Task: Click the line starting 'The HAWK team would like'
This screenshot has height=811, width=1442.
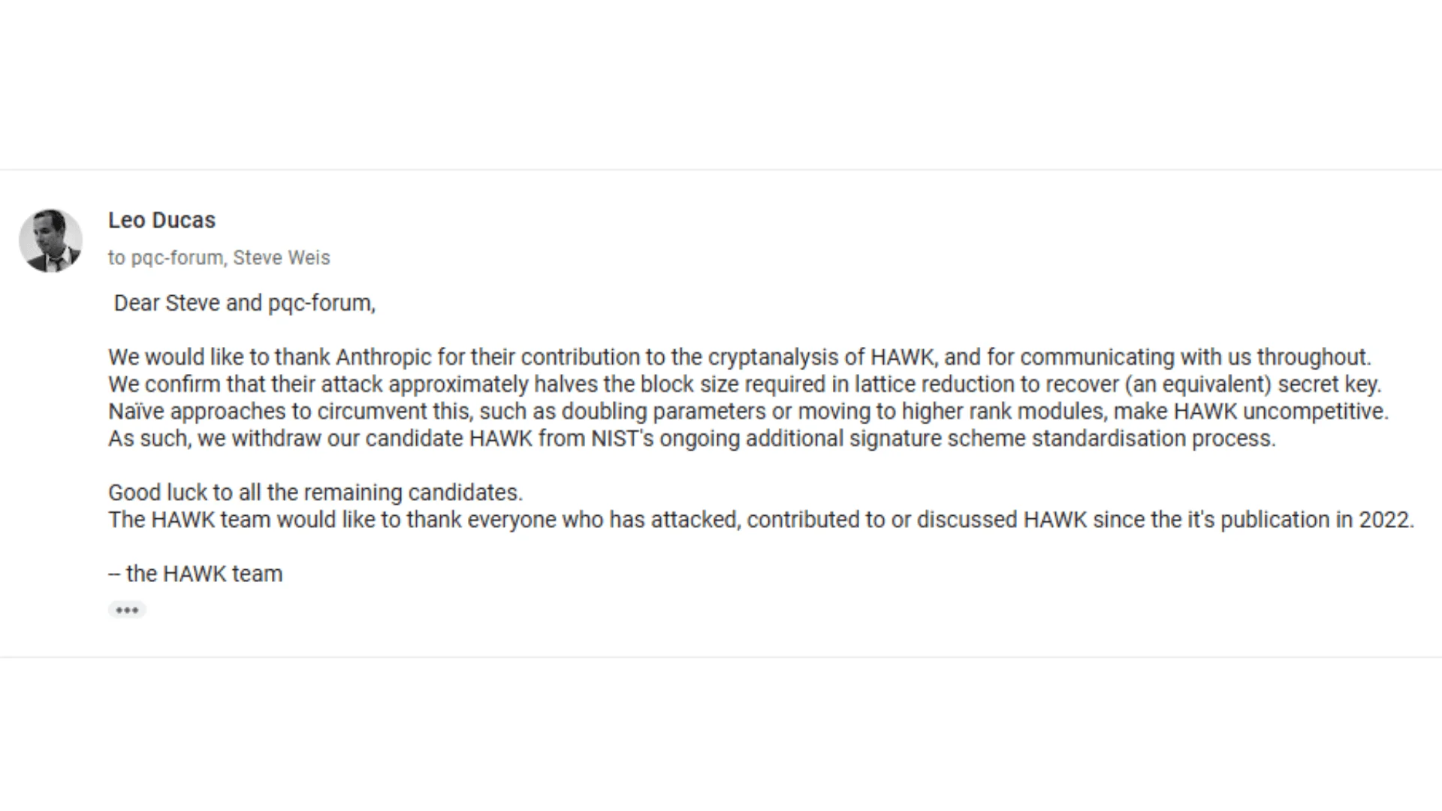Action: [x=761, y=519]
